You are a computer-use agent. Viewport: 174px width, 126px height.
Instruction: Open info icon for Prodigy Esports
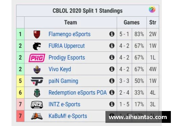click(x=112, y=57)
